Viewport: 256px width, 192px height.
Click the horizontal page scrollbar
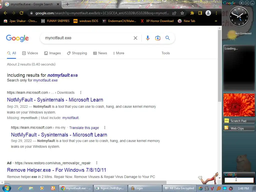[85, 182]
